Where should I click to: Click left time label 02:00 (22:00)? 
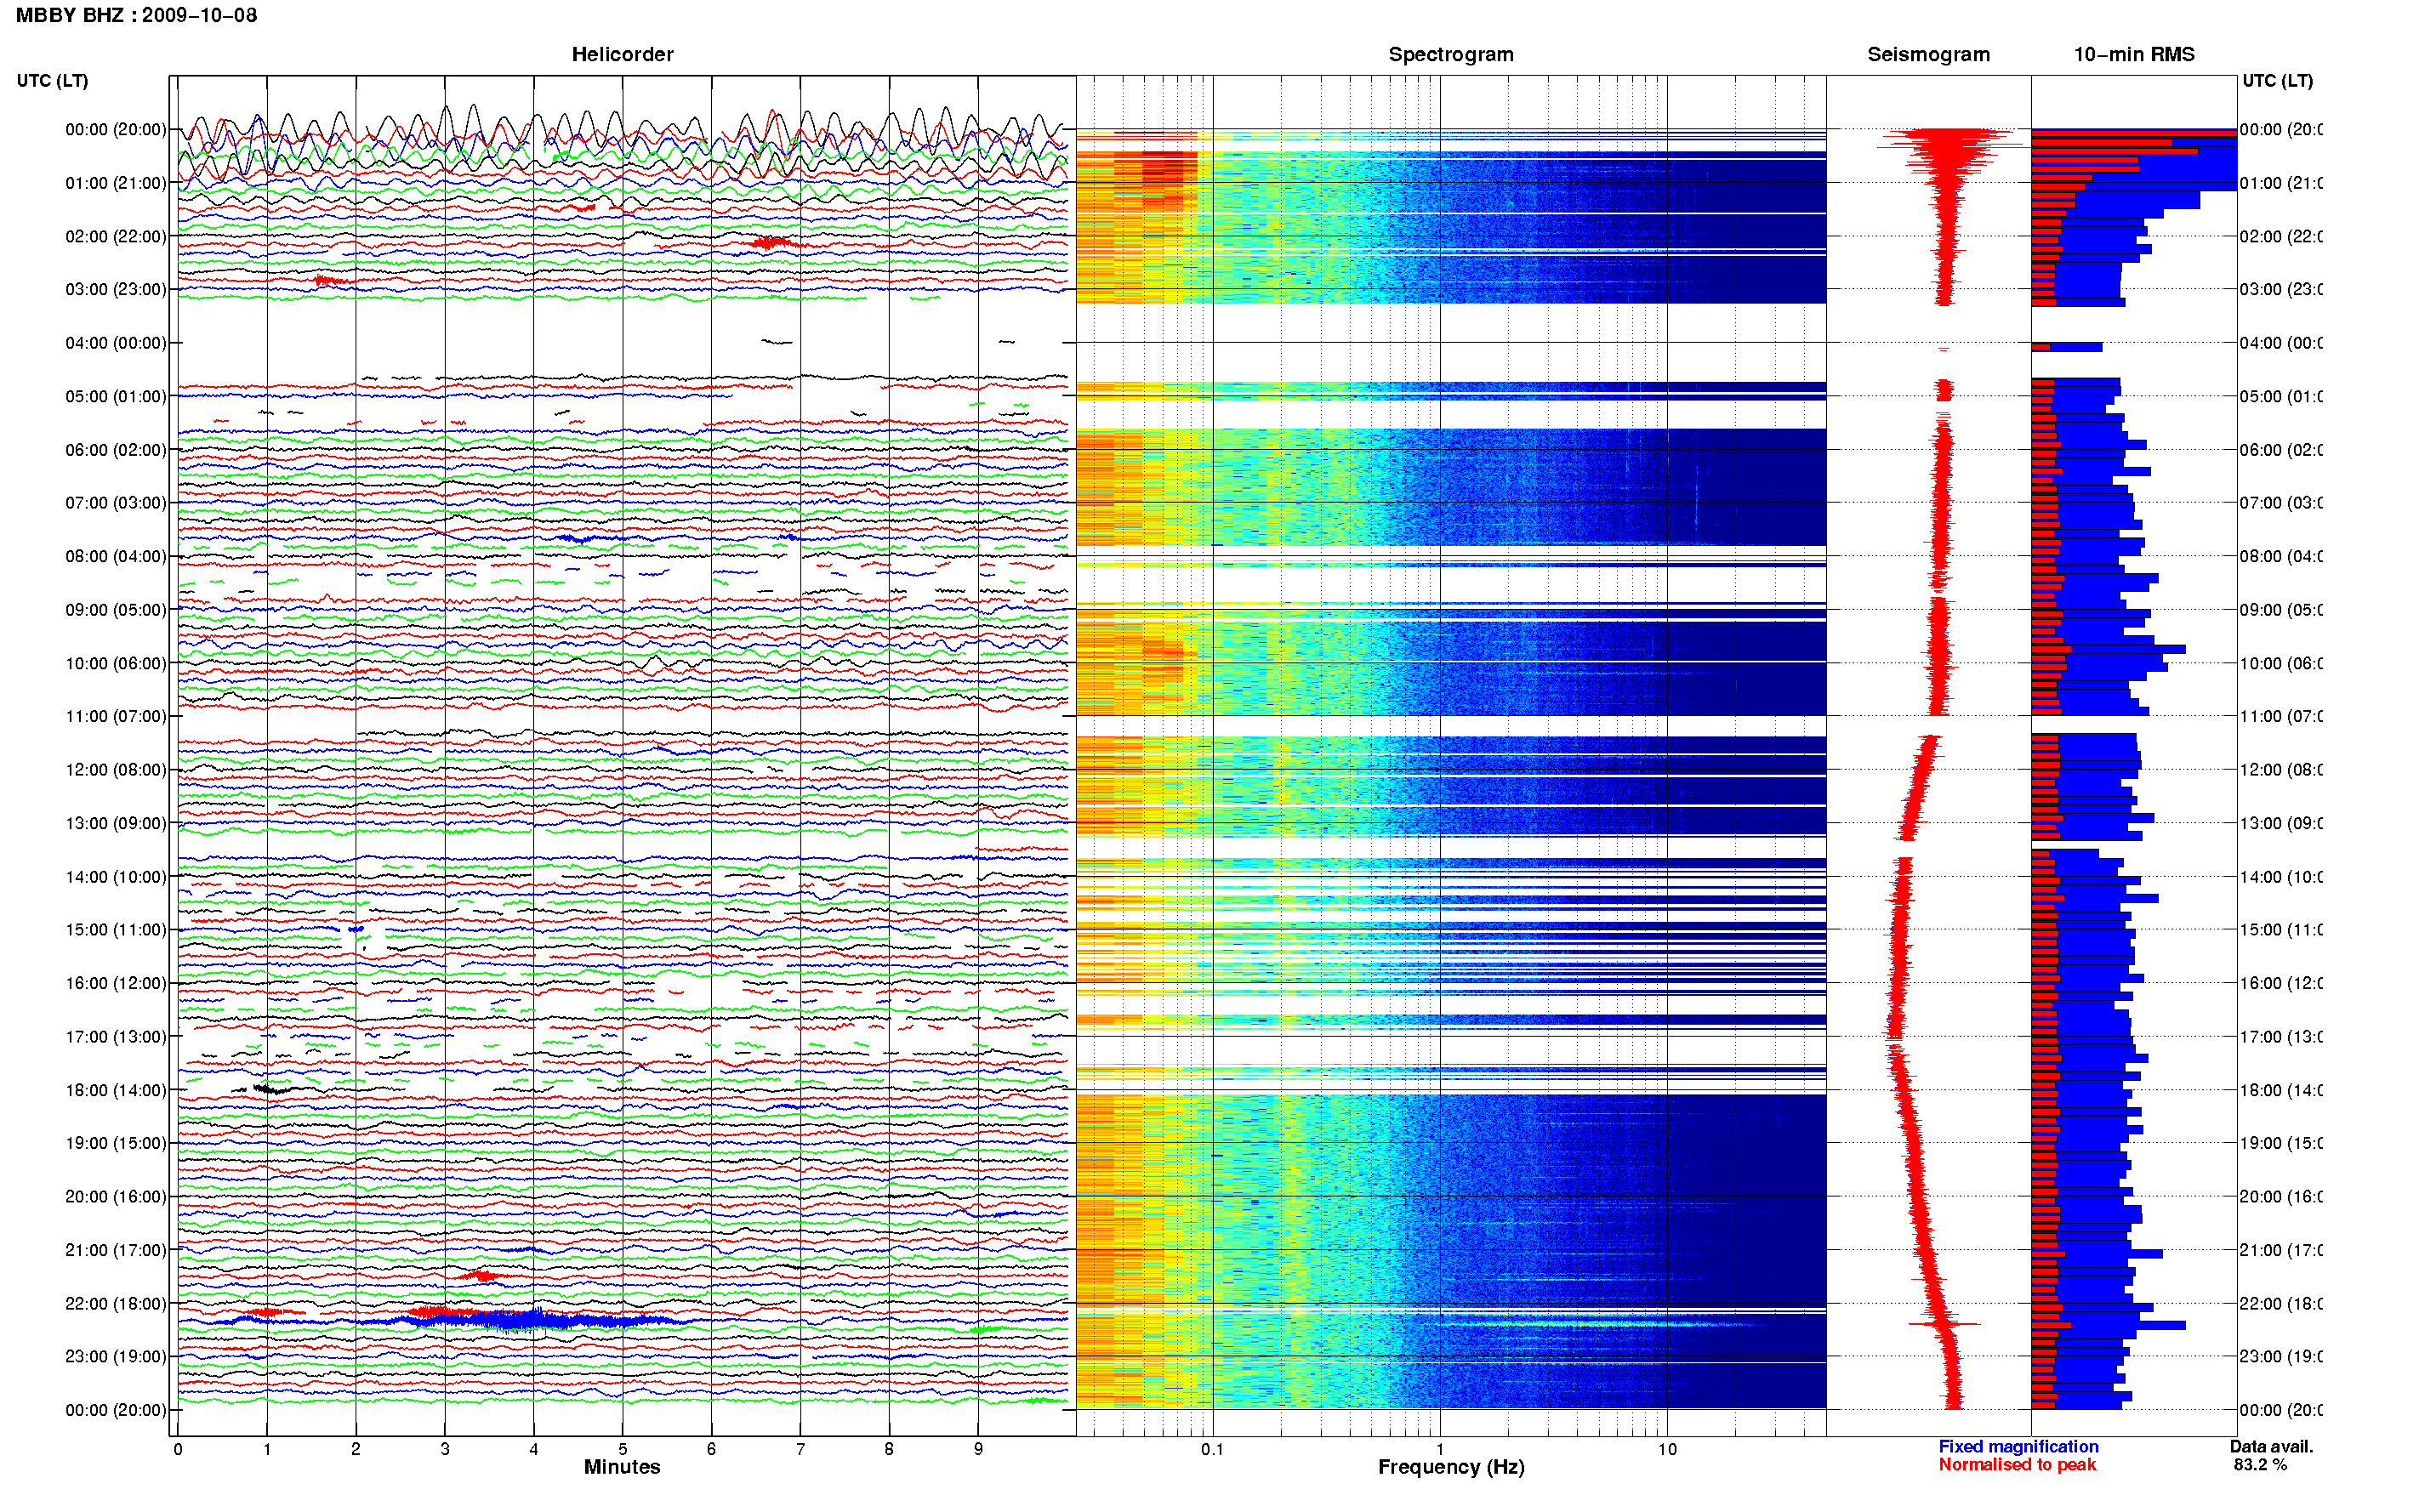[x=116, y=236]
